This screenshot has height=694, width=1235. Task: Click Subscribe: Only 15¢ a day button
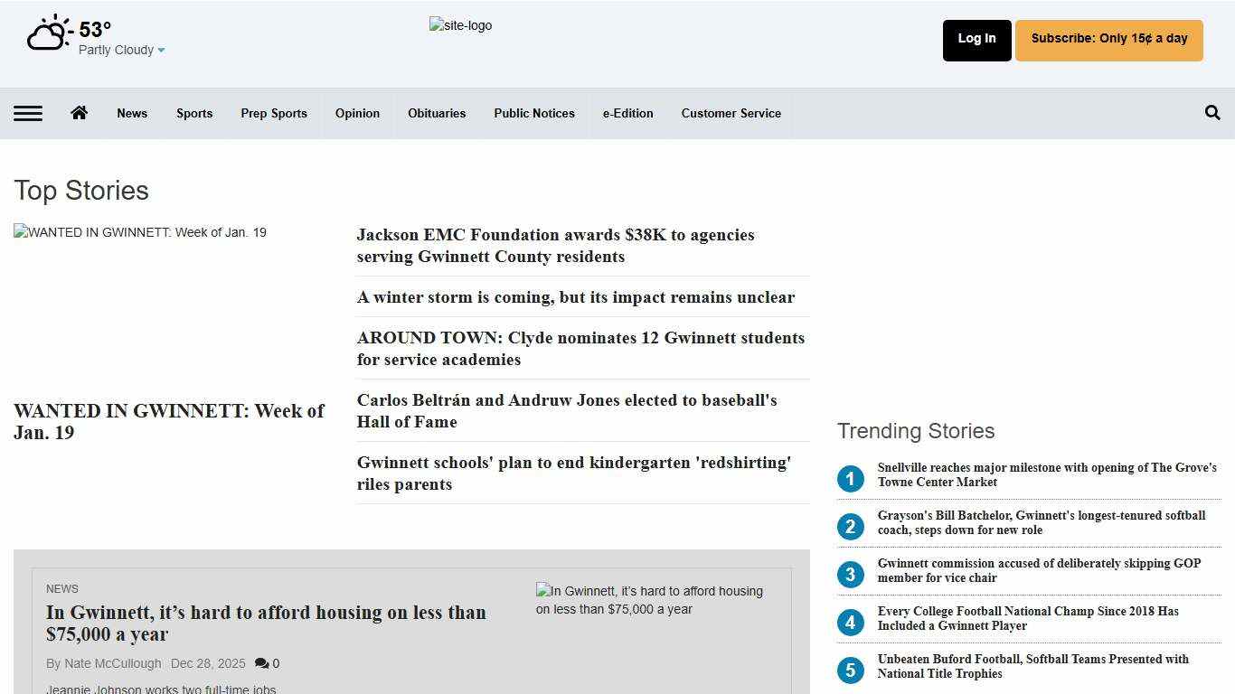(x=1108, y=40)
